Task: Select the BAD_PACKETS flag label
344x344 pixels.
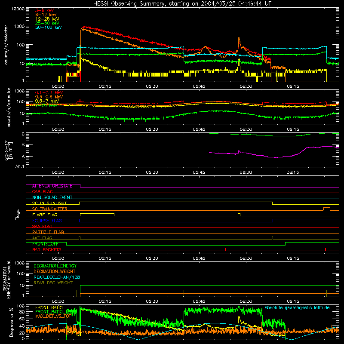Action: (47, 250)
